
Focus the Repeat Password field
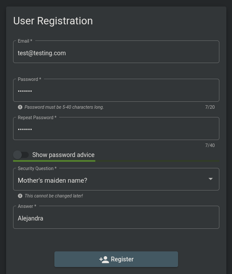pos(116,128)
